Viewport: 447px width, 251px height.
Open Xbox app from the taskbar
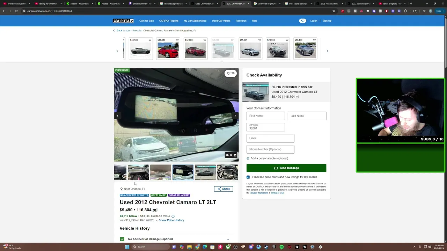point(228,247)
